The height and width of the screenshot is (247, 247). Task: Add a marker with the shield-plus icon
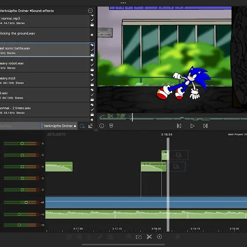(111, 126)
